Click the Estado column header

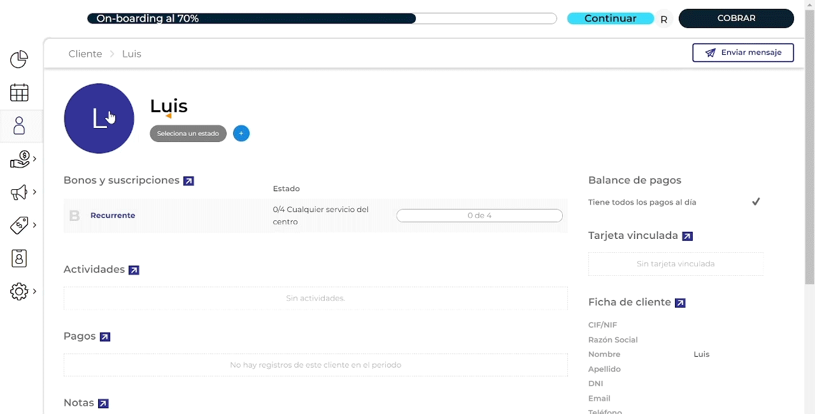click(286, 189)
